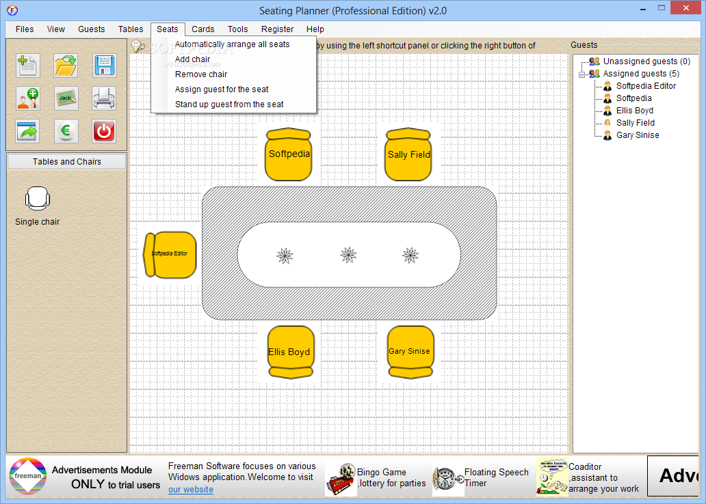Minimize the Seating Planner window
This screenshot has height=504, width=706.
[x=643, y=9]
